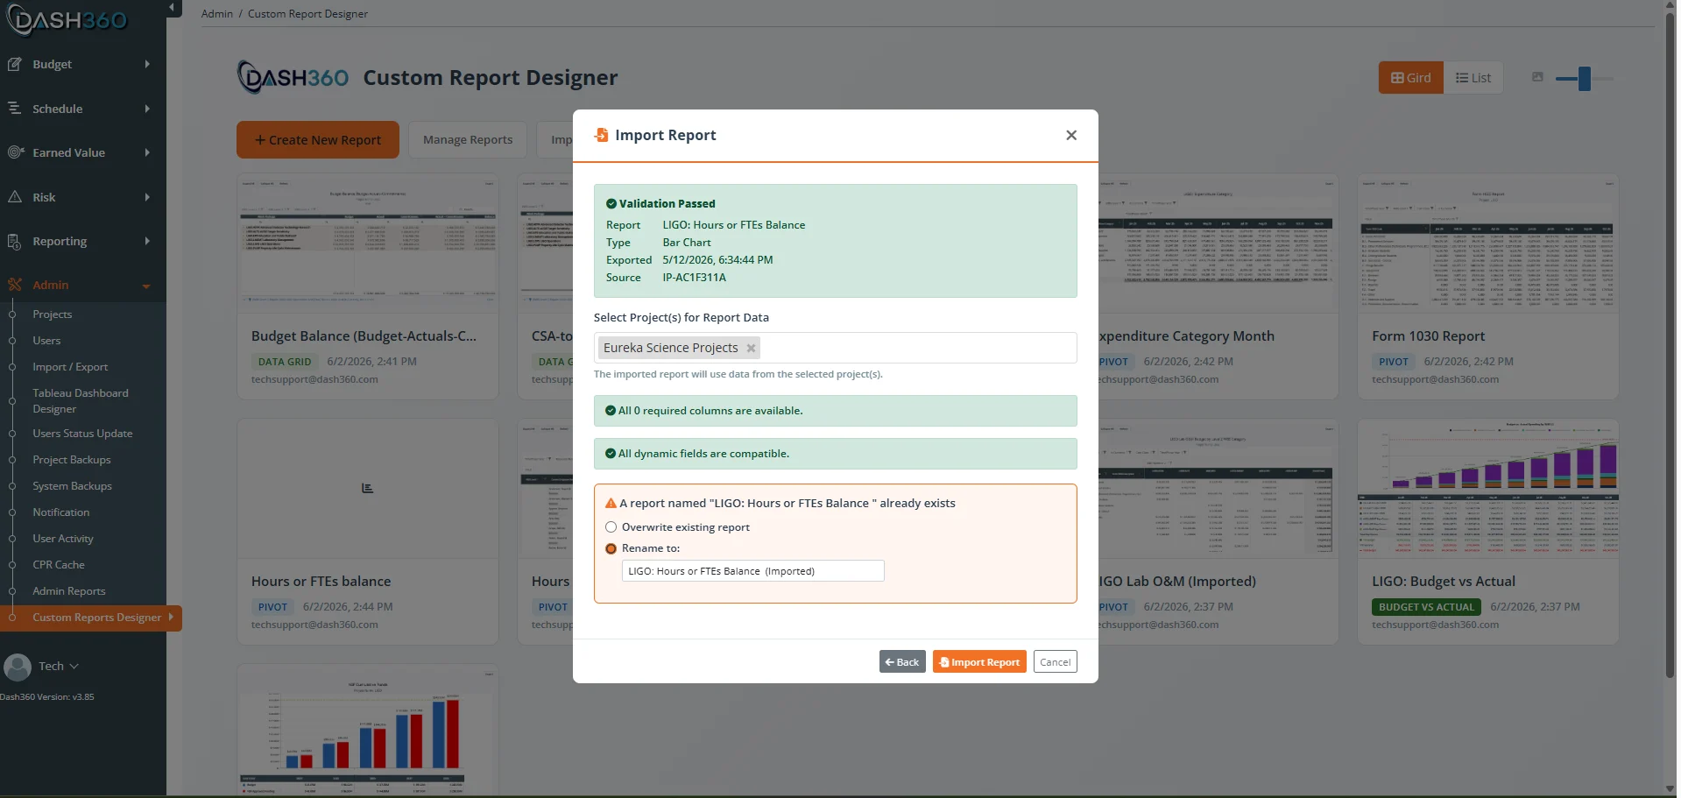The width and height of the screenshot is (1681, 798).
Task: Click the rename report name field
Action: pos(752,571)
